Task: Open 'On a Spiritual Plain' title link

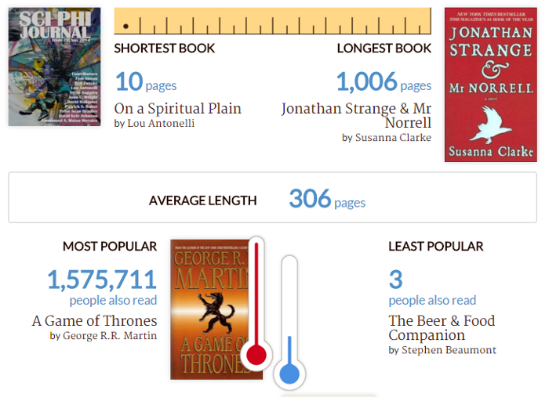Action: (x=178, y=109)
